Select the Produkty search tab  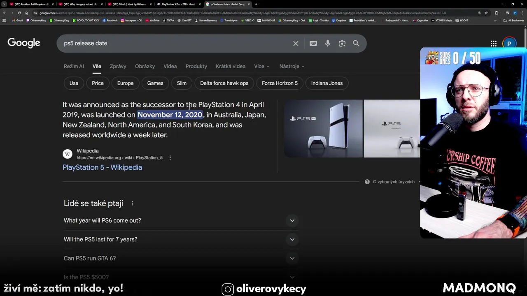pyautogui.click(x=196, y=66)
